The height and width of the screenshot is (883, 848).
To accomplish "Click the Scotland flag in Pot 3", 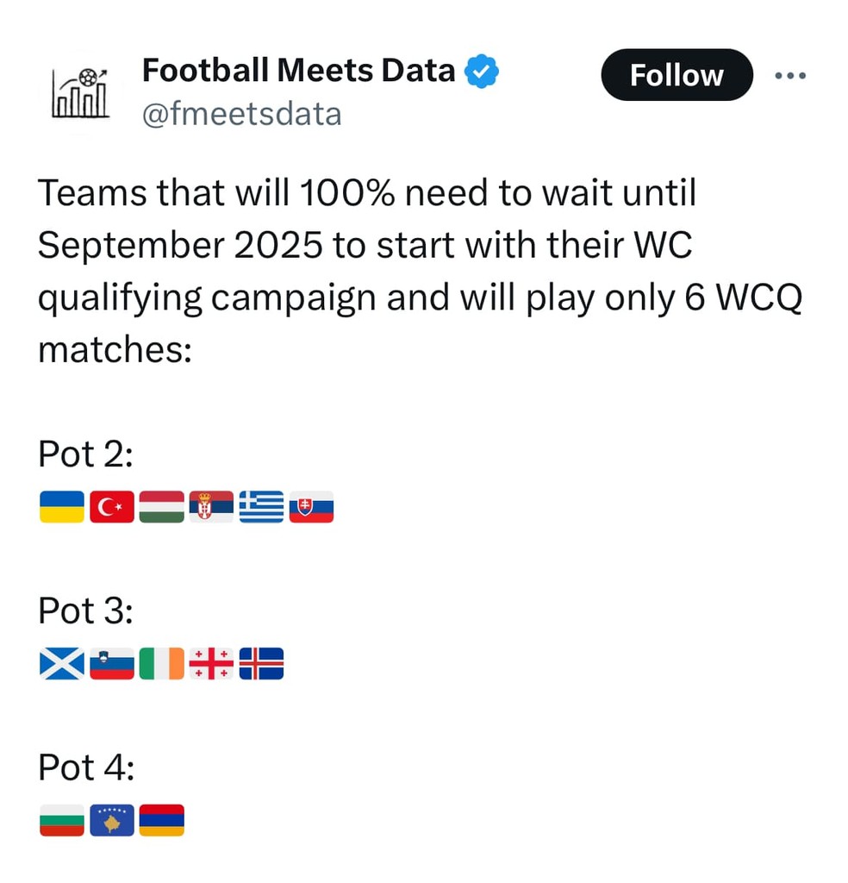I will coord(62,664).
